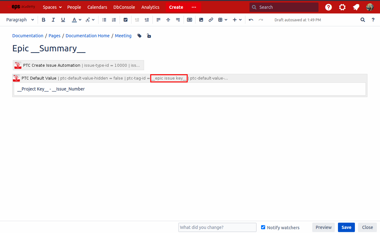Insert a task checkbox list
The image size is (380, 233).
[126, 19]
